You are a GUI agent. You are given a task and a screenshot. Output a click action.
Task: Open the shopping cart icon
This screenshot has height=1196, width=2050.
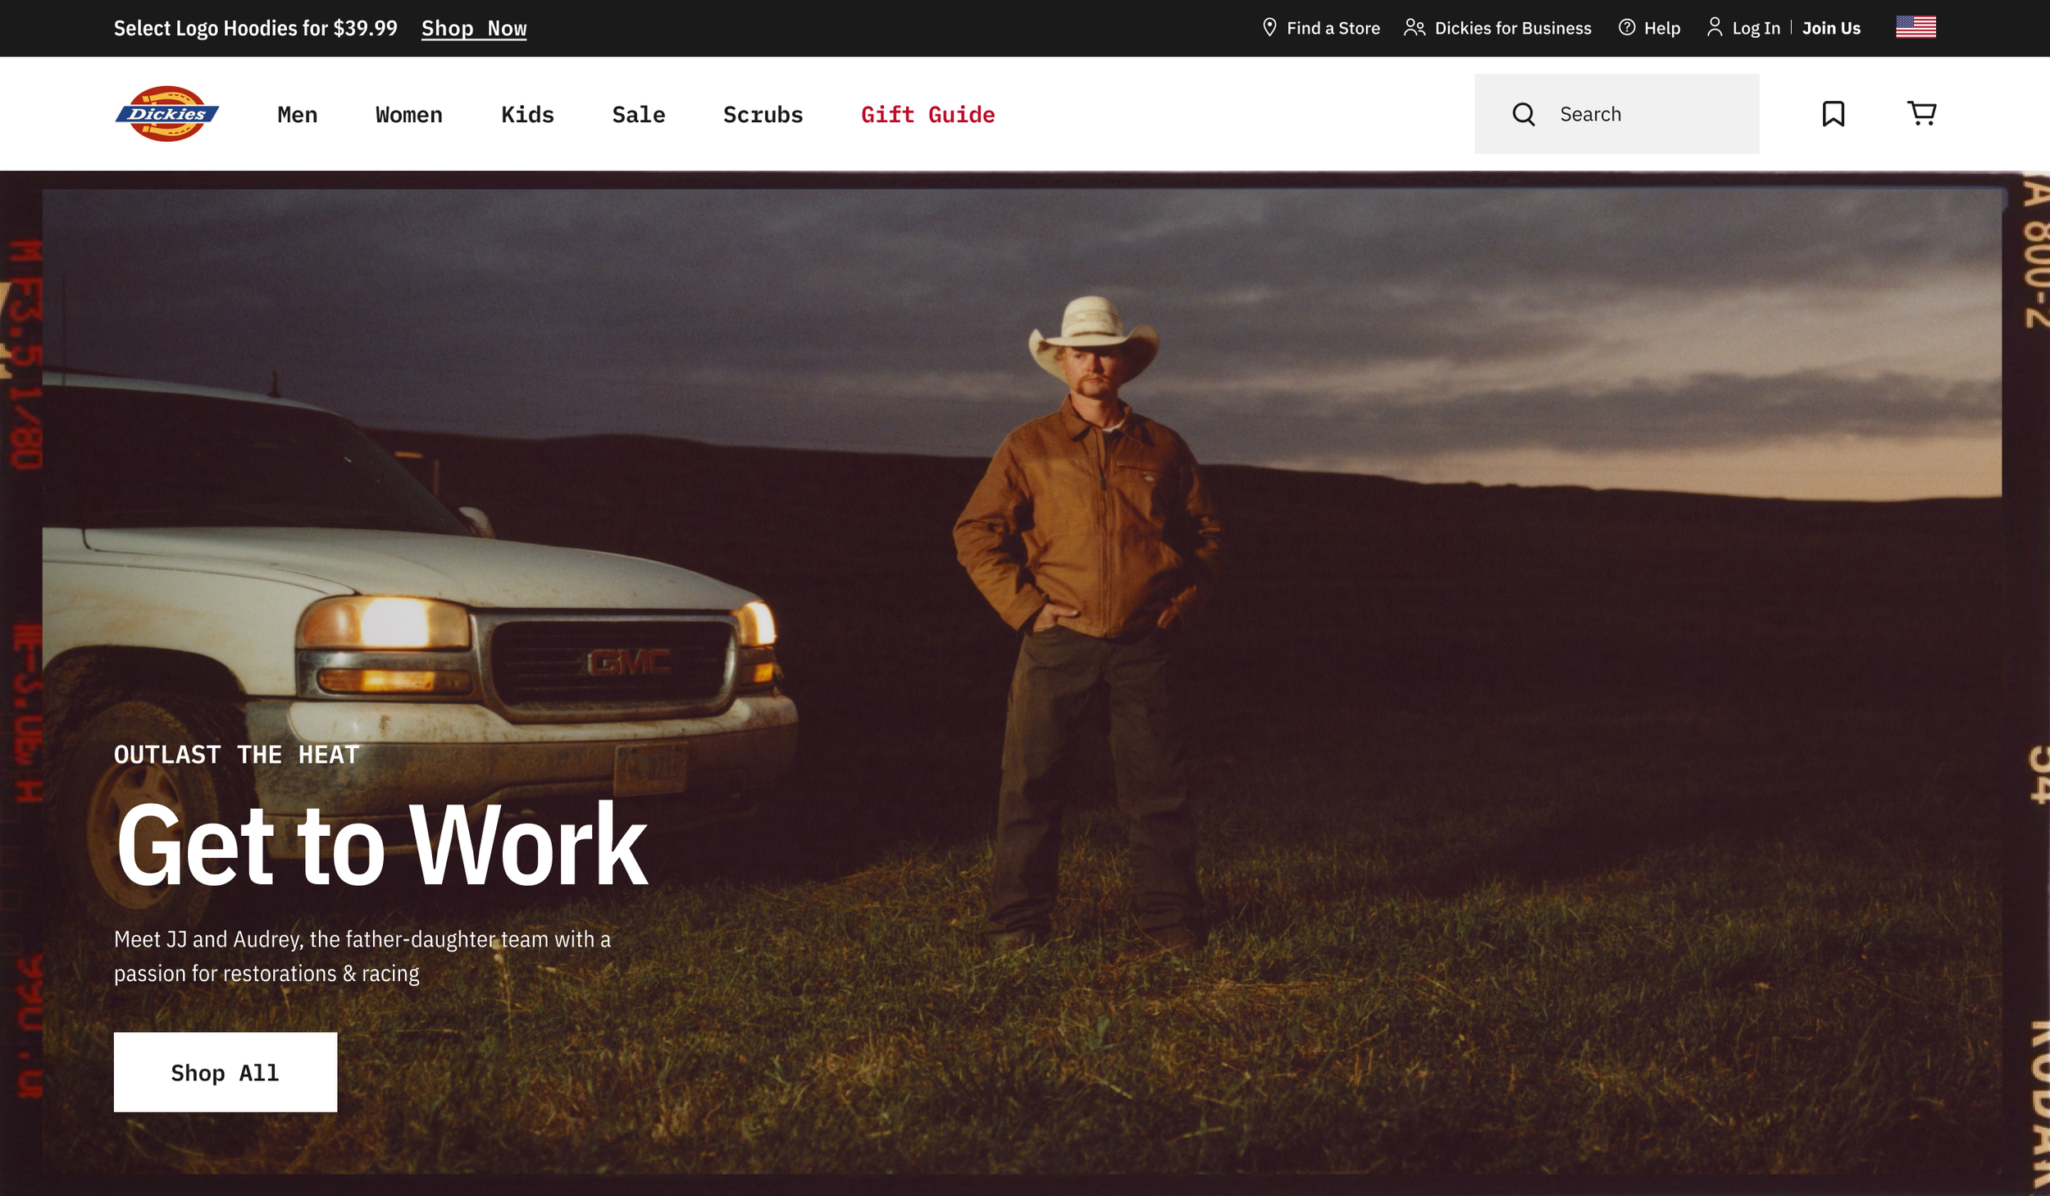click(1921, 113)
